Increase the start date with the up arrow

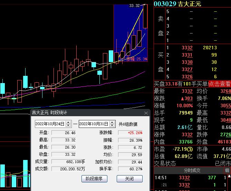click(x=68, y=122)
